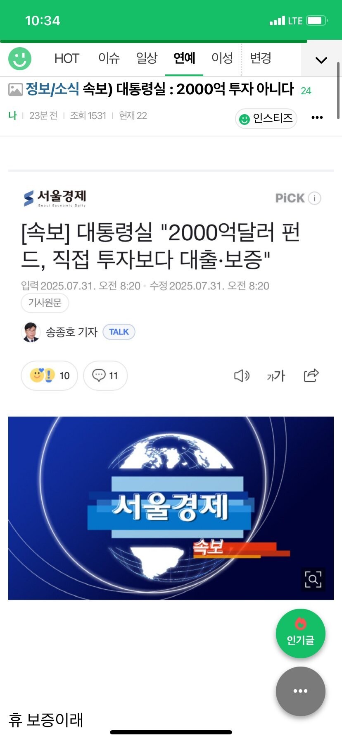The width and height of the screenshot is (342, 741).
Task: Tap the image zoom search icon
Action: click(313, 579)
